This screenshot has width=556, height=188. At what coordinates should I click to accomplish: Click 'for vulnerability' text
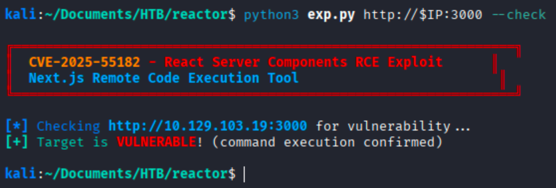[x=382, y=126]
